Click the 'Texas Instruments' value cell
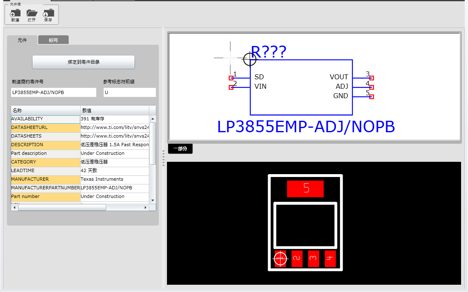468x292 pixels. click(115, 179)
